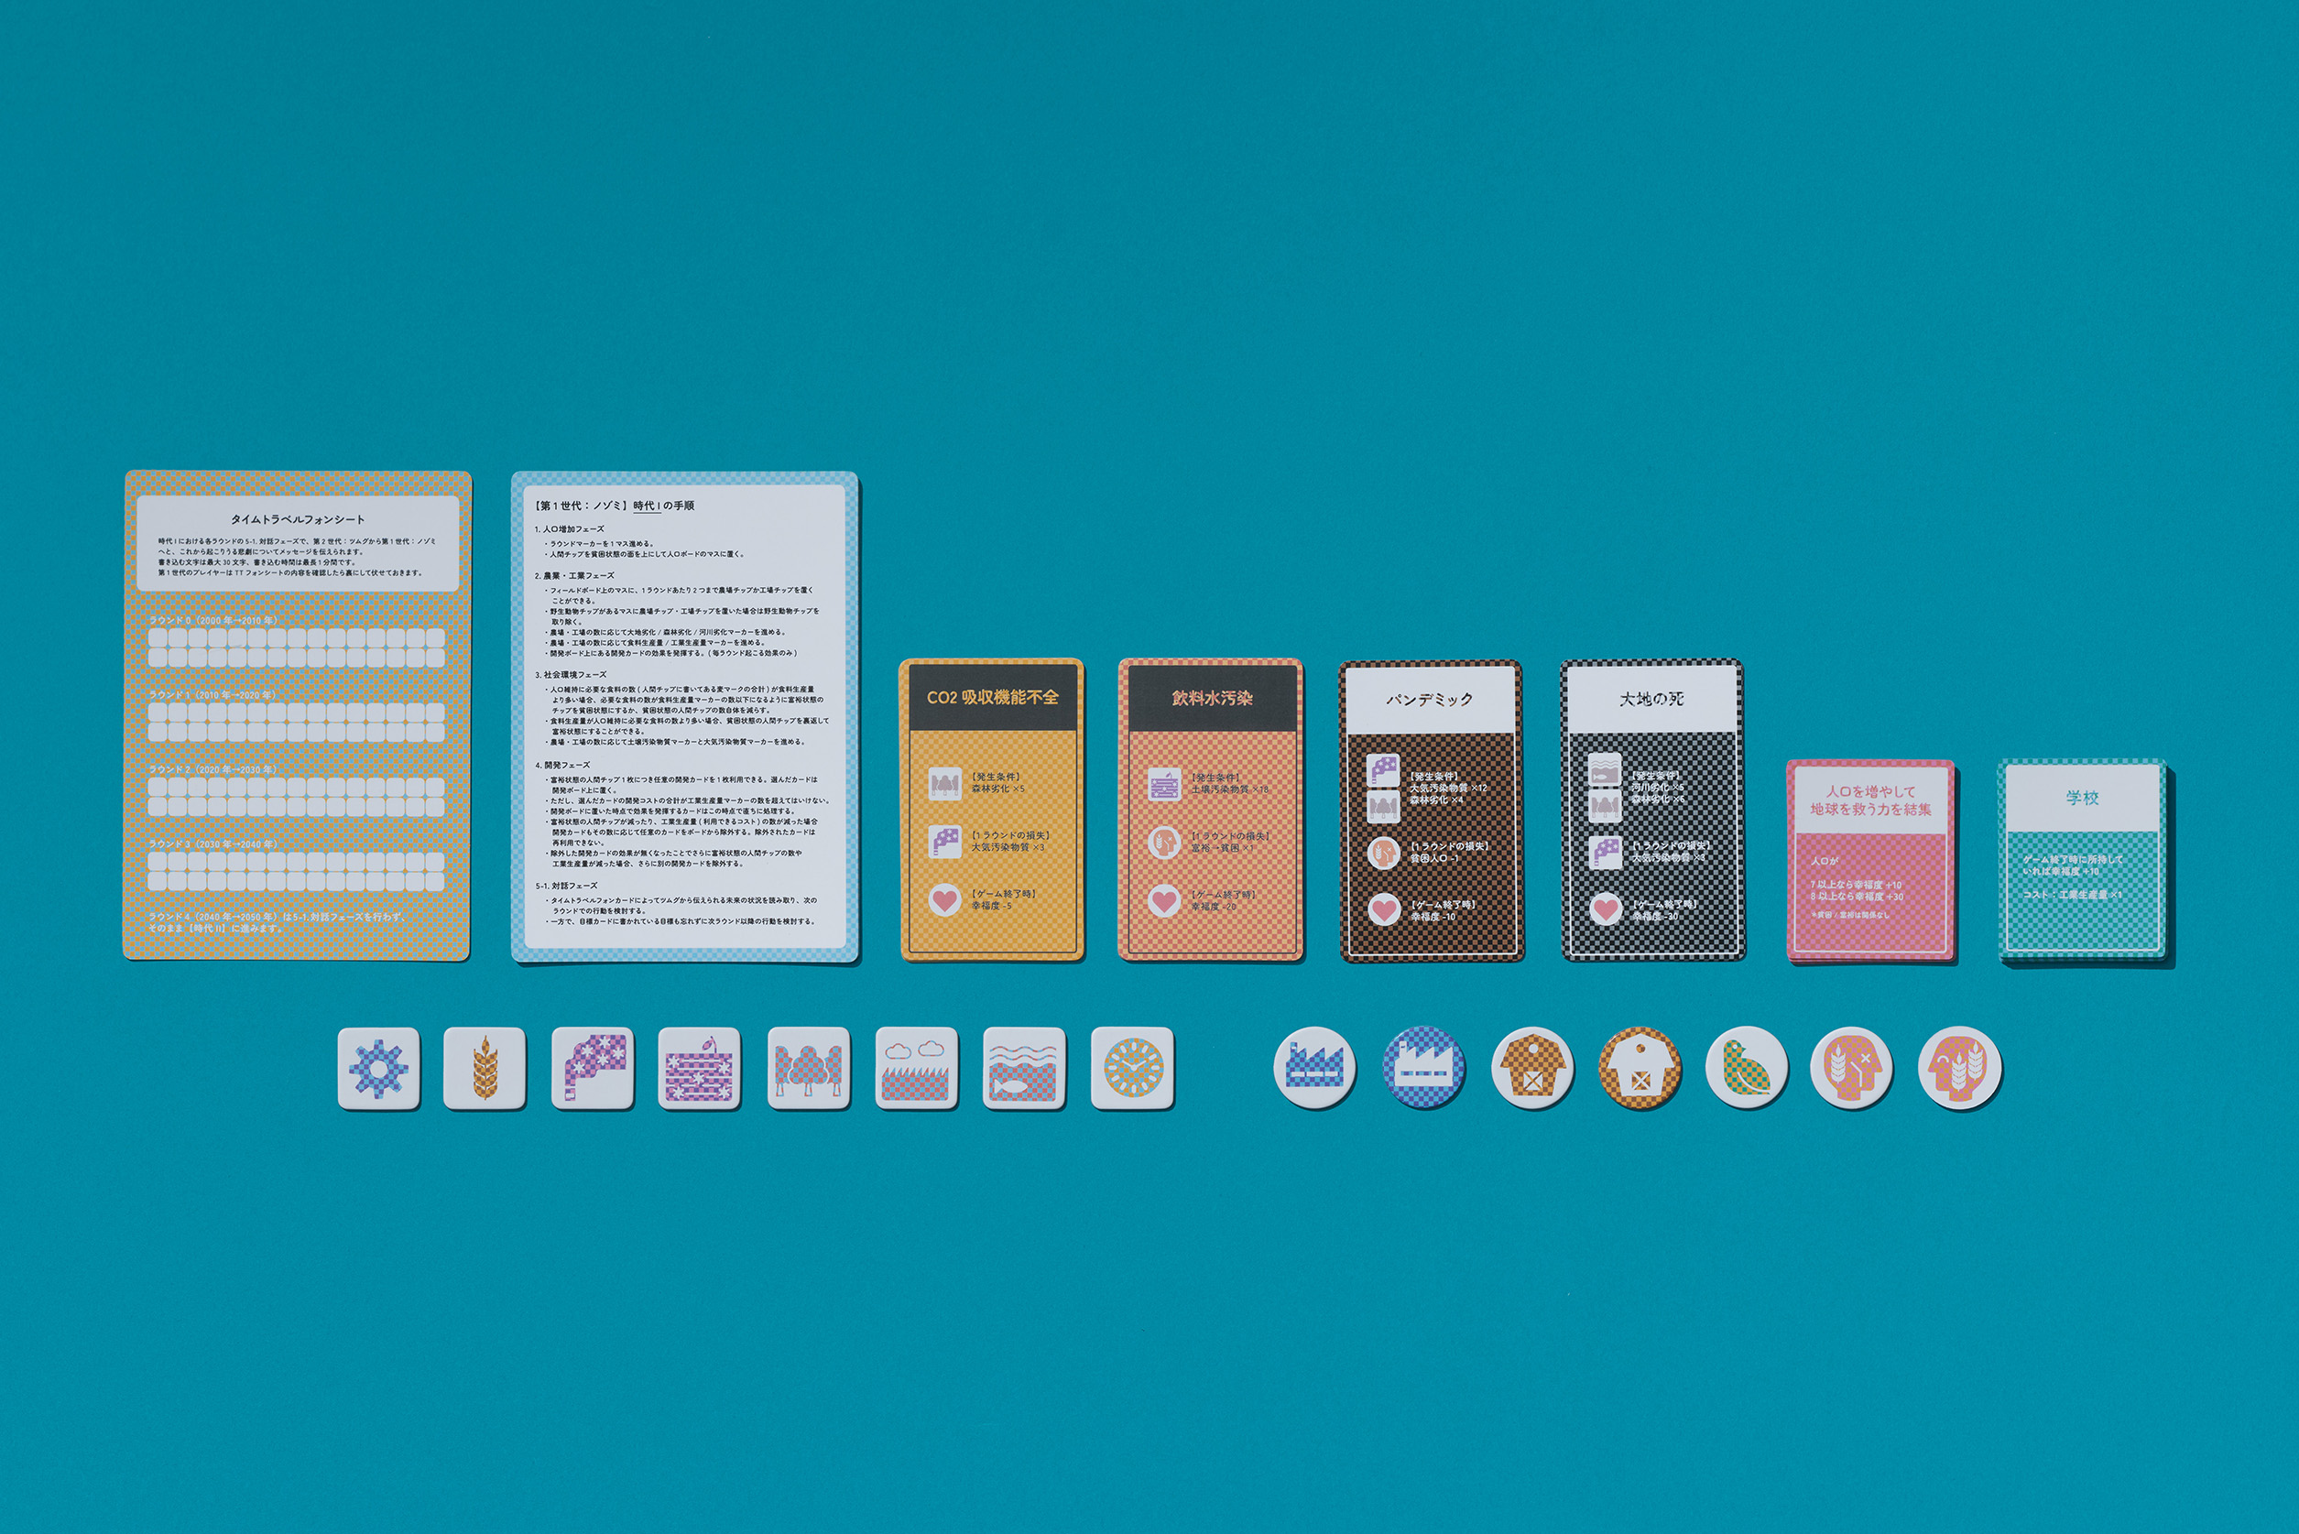
Task: Select the orange-background barn round chip
Action: 1639,1067
